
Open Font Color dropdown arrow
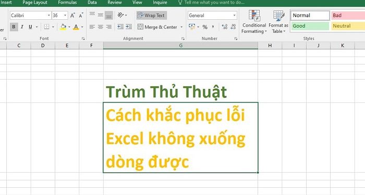pyautogui.click(x=82, y=27)
